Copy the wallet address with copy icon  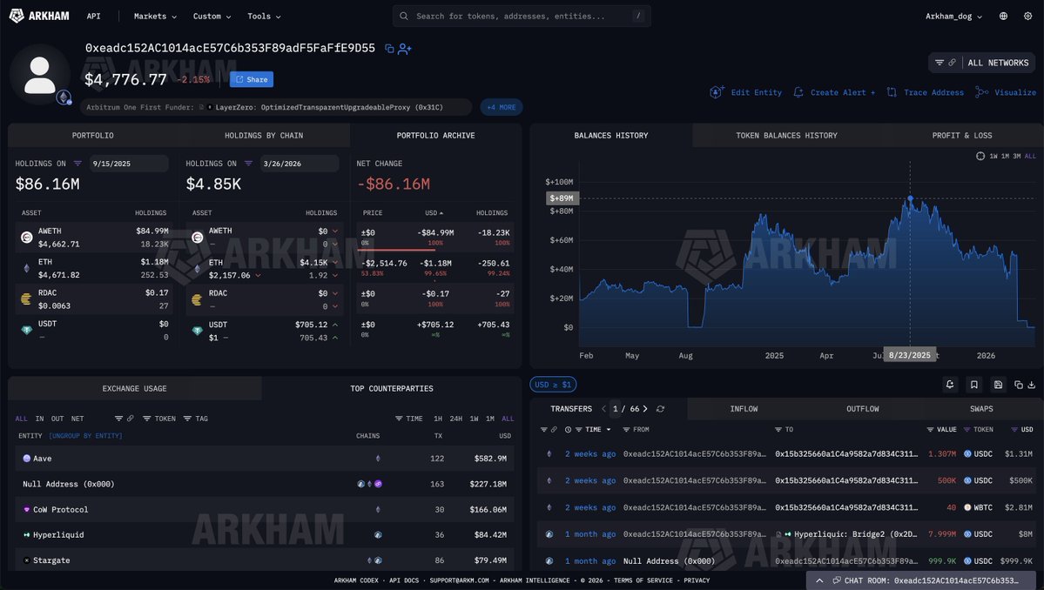pos(389,49)
